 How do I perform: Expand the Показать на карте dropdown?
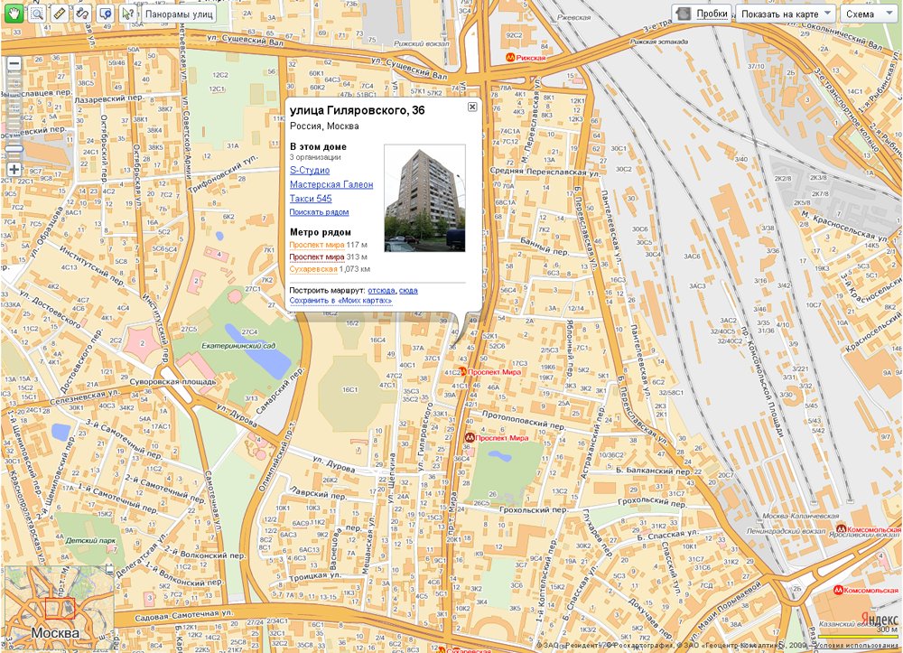(786, 14)
